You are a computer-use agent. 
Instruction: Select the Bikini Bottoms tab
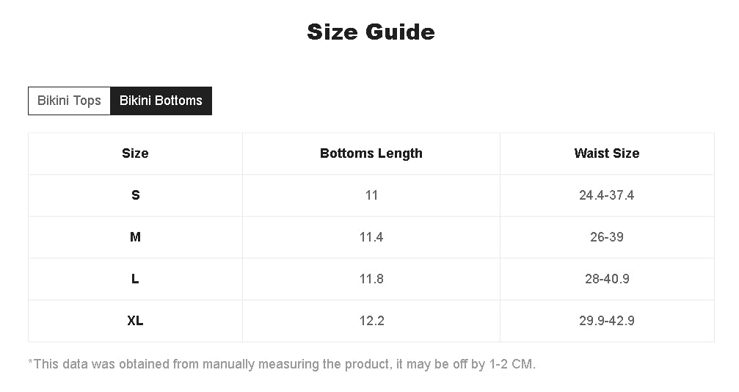161,101
